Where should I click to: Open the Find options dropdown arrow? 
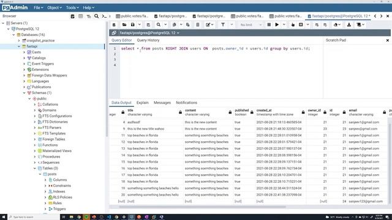pyautogui.click(x=165, y=24)
